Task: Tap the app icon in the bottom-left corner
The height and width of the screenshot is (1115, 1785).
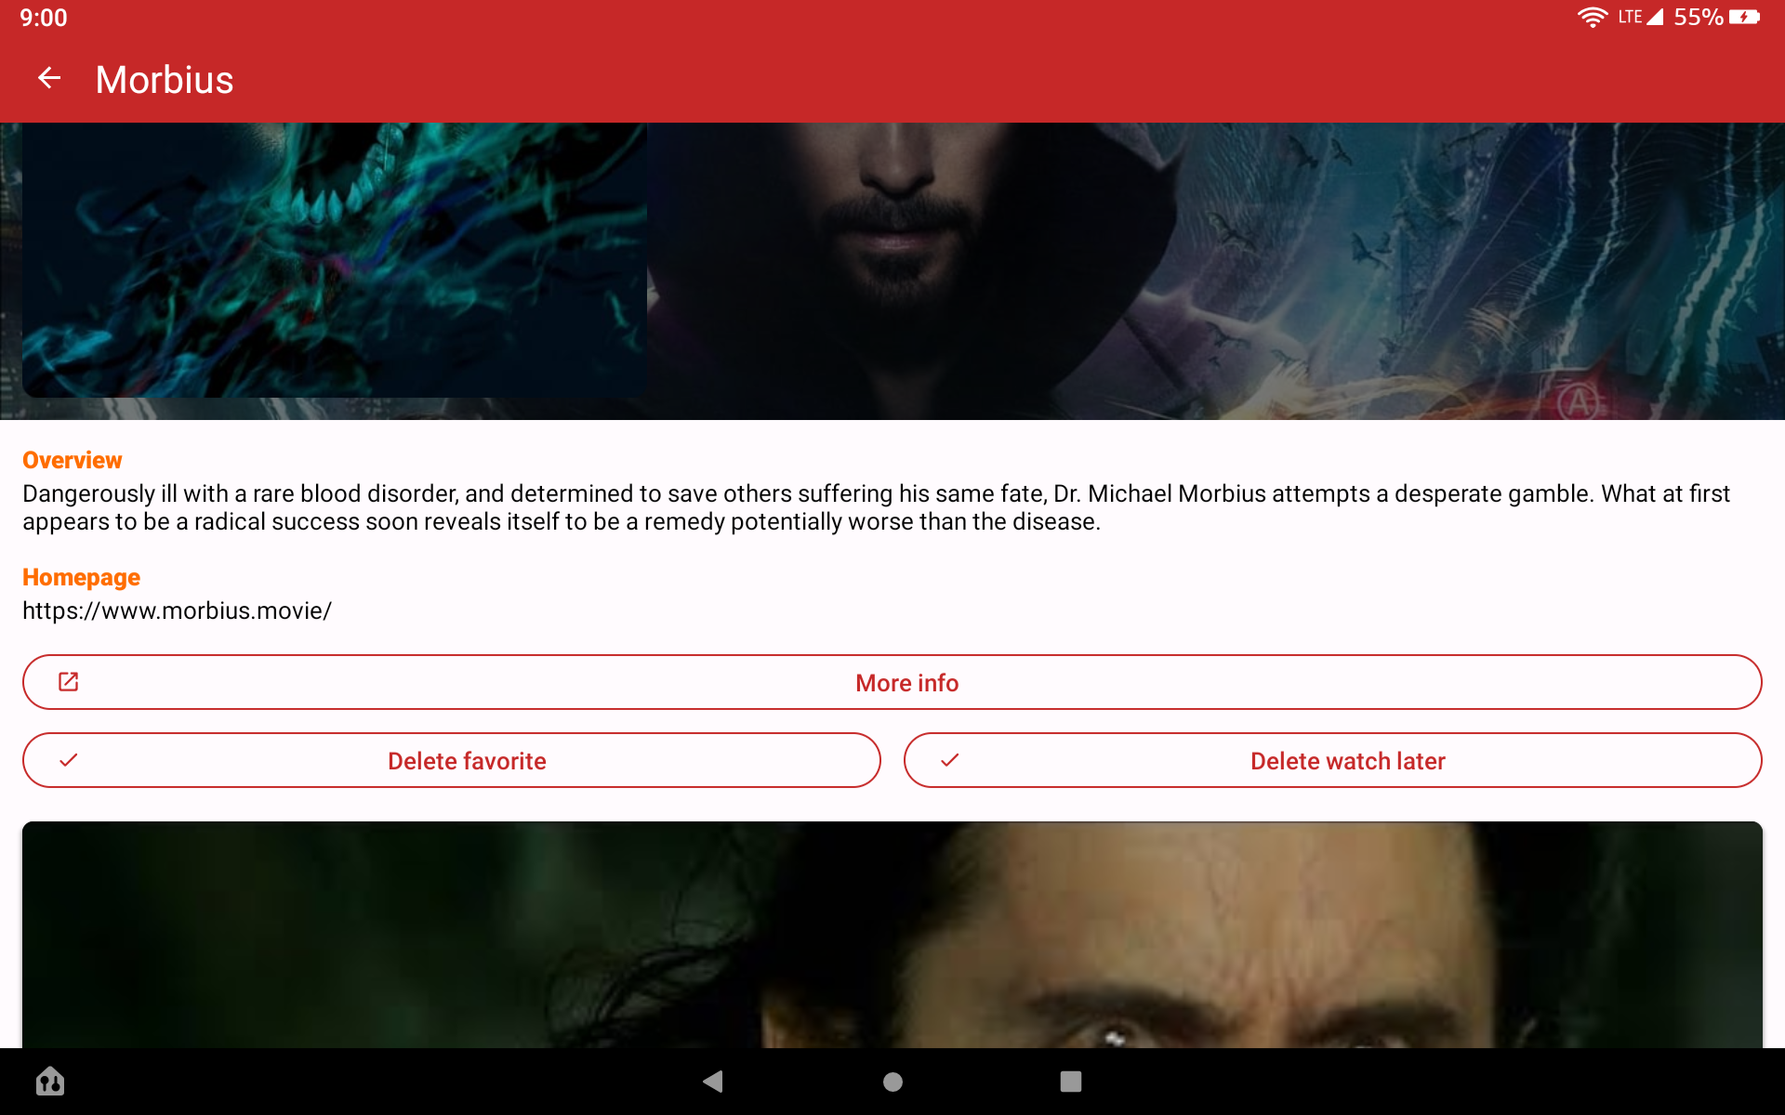Action: point(50,1081)
